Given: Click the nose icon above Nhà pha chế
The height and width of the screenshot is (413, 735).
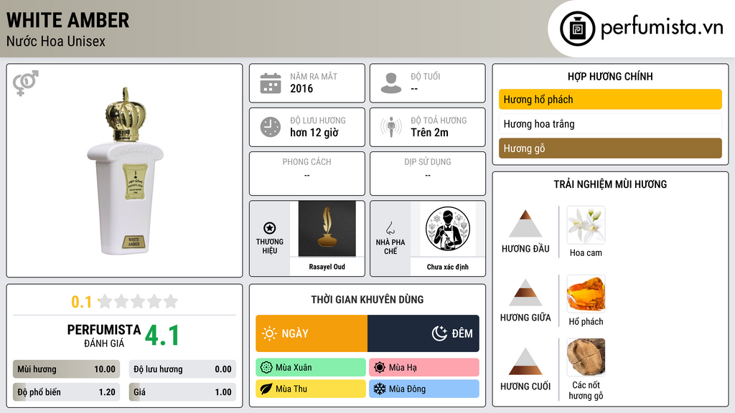Looking at the screenshot, I should 390,228.
